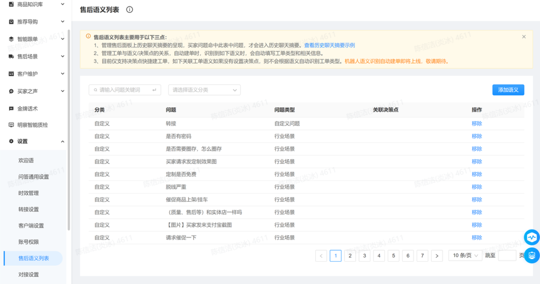Viewport: 540px width, 284px height.
Task: Expand the 商品知识库 menu chevron
Action: point(63,4)
